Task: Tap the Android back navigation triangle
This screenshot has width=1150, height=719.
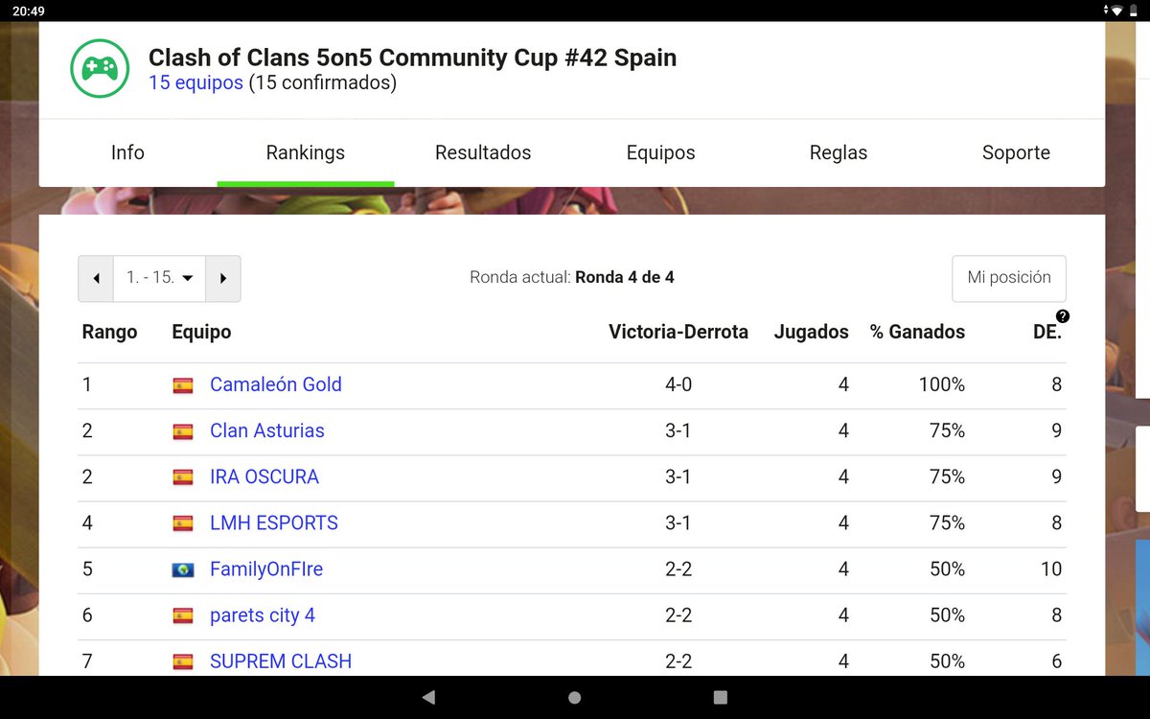Action: click(x=428, y=697)
